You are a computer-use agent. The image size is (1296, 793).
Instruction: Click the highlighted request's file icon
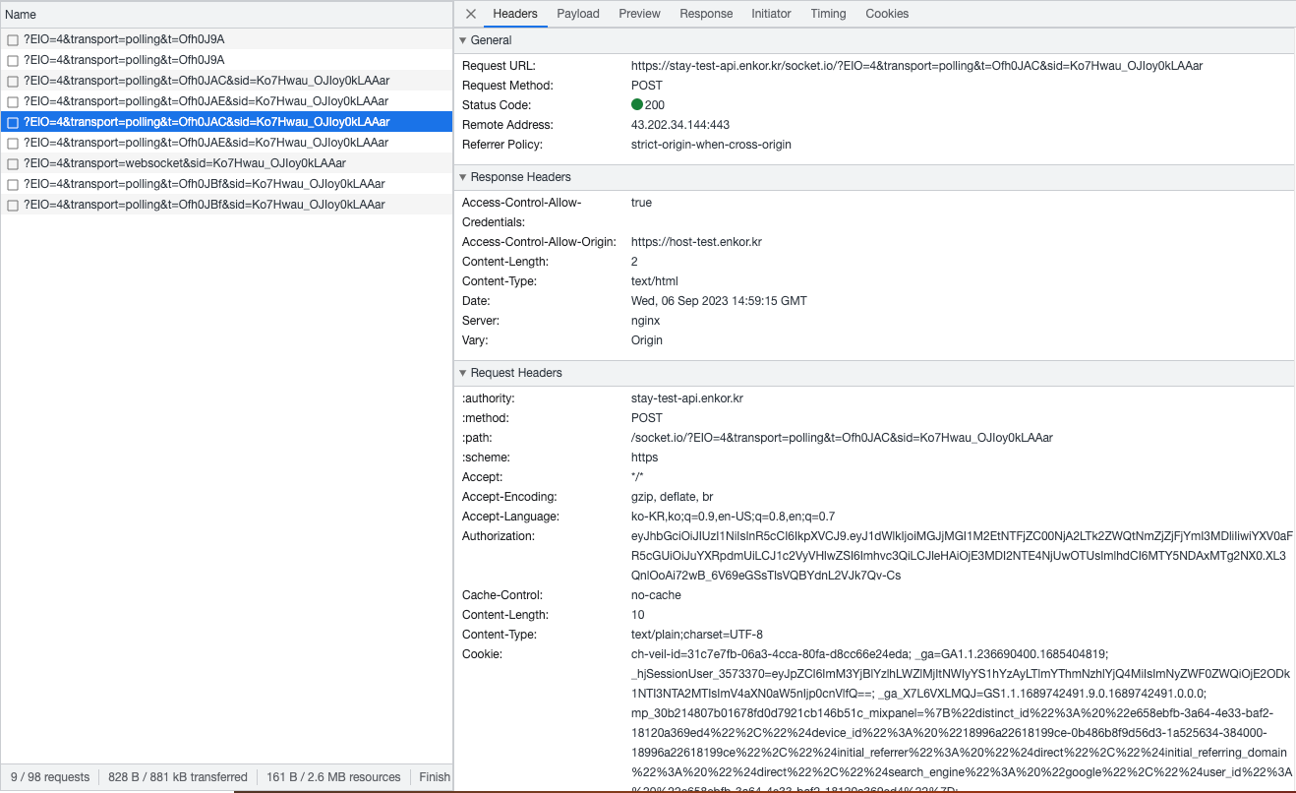pos(13,122)
